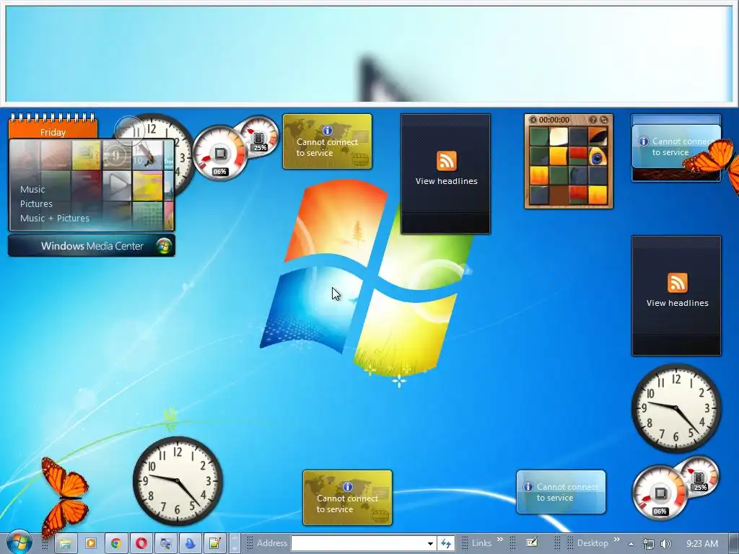Click the info icon in the blue weather gadget above the Links toolbar
This screenshot has width=739, height=554.
[528, 487]
